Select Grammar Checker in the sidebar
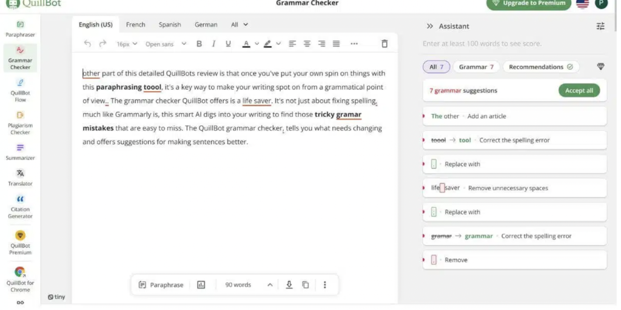The image size is (621, 310). [20, 58]
